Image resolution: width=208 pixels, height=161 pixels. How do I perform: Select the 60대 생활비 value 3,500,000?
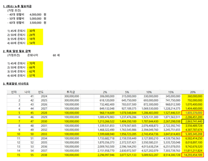(x=35, y=23)
